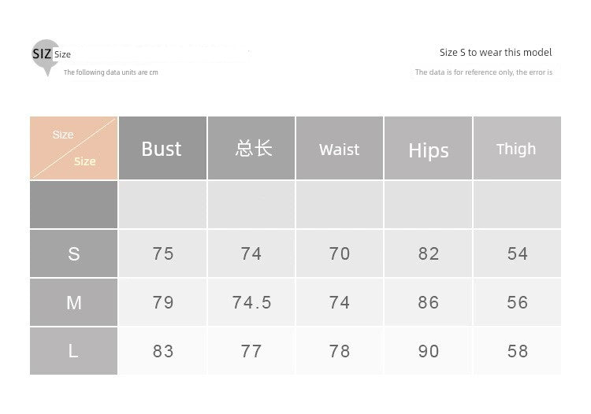The height and width of the screenshot is (414, 591).
Task: Select the S size row label
Action: [x=74, y=253]
